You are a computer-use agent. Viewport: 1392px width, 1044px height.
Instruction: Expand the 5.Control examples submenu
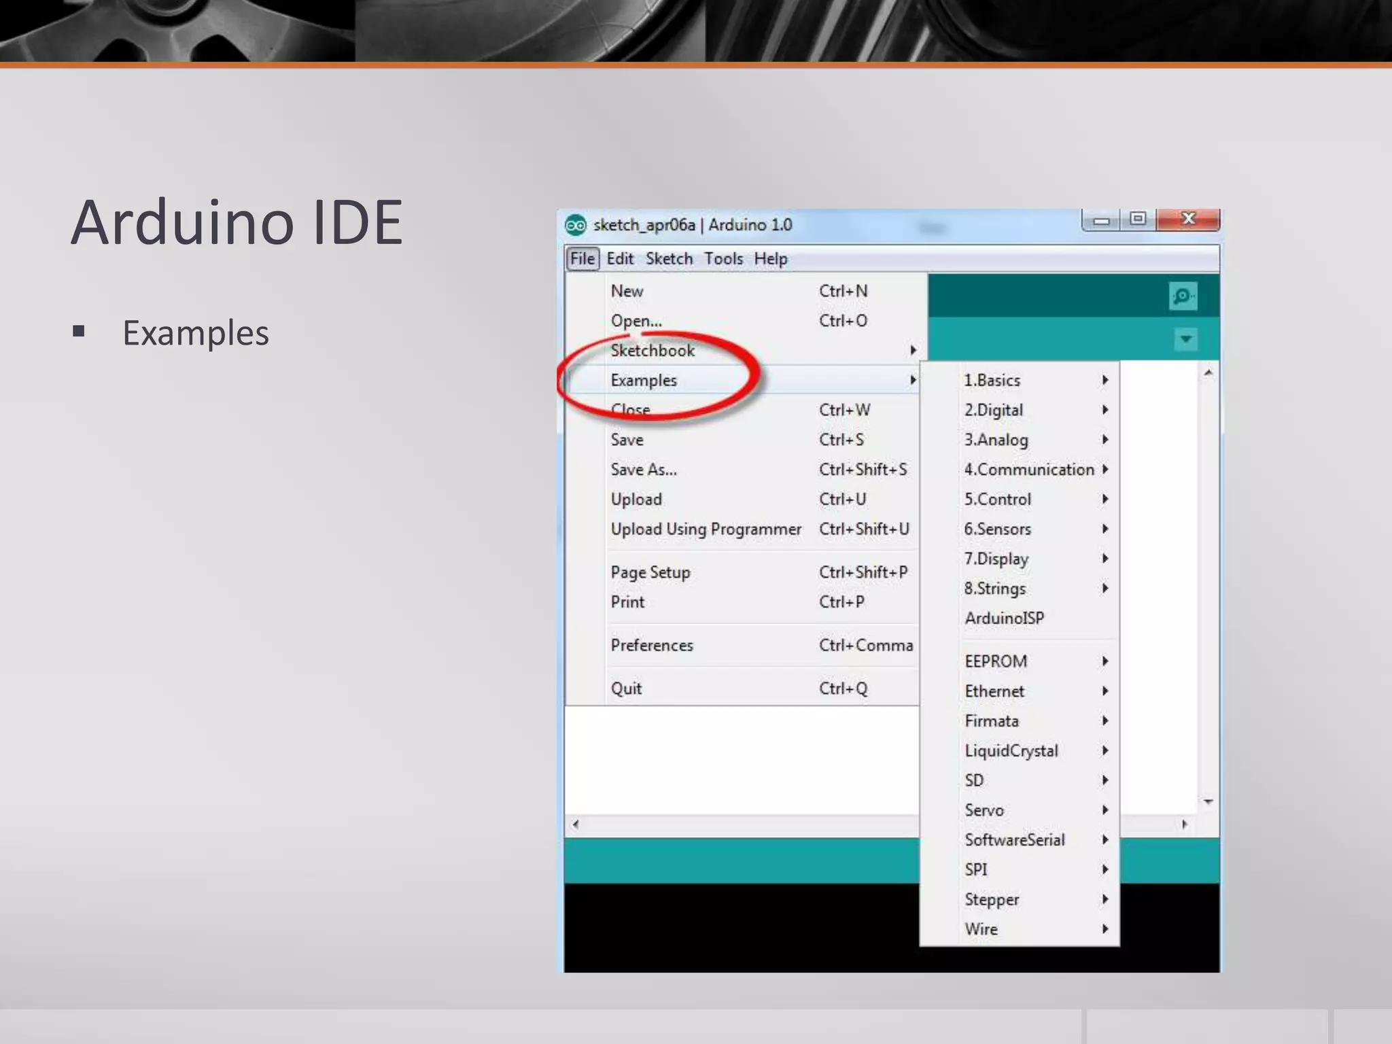point(1020,500)
